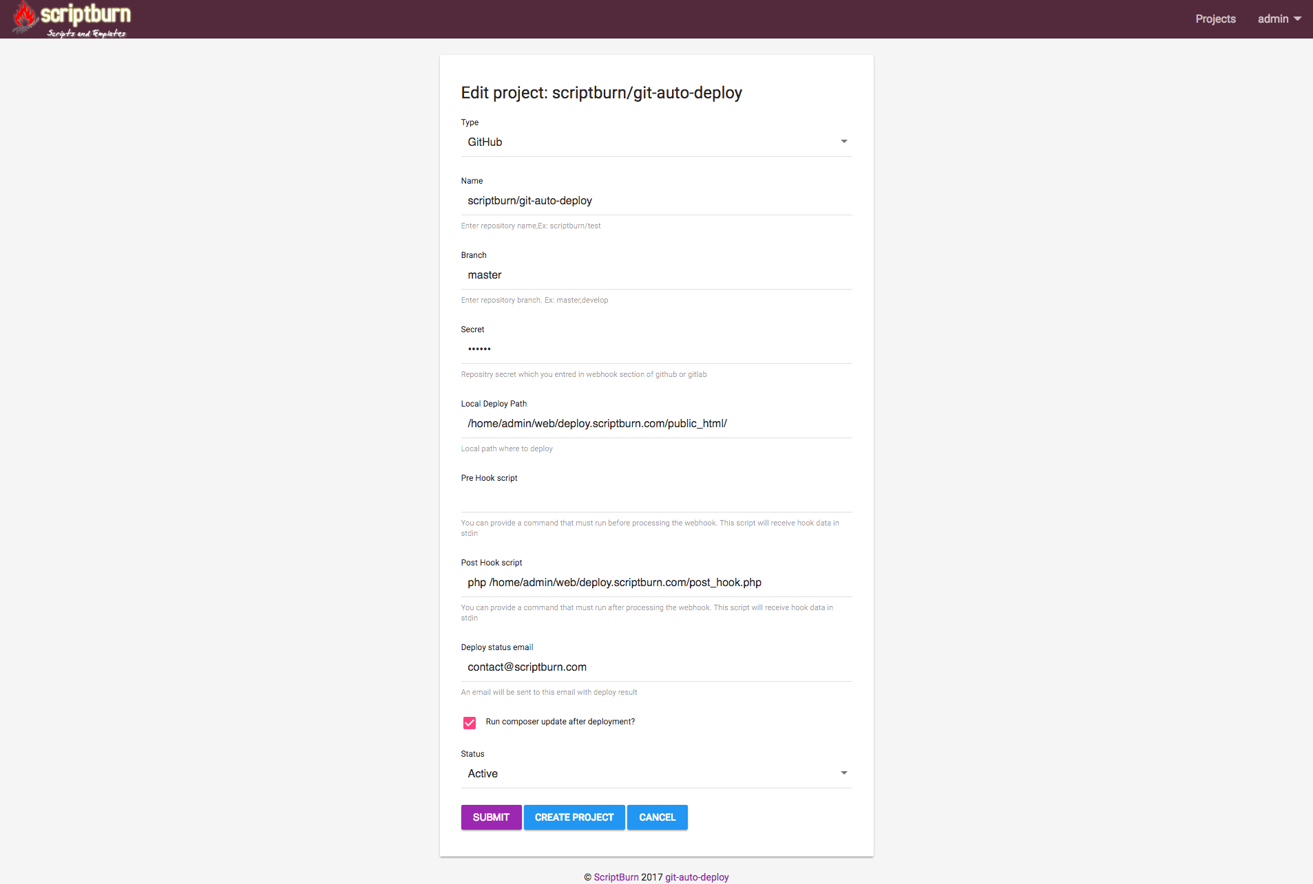The image size is (1313, 884).
Task: Expand the admin user dropdown
Action: pos(1279,19)
